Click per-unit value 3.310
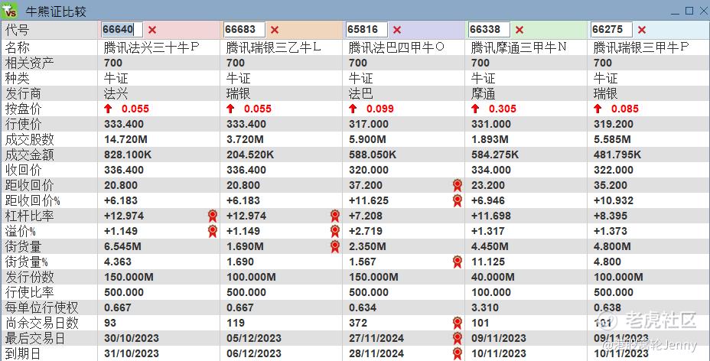Screen dimensions: 710x361 point(484,307)
